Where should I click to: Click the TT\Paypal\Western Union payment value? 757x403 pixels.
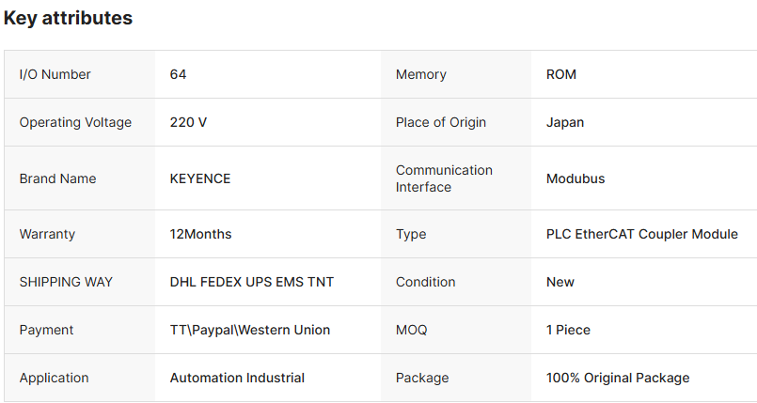point(249,330)
